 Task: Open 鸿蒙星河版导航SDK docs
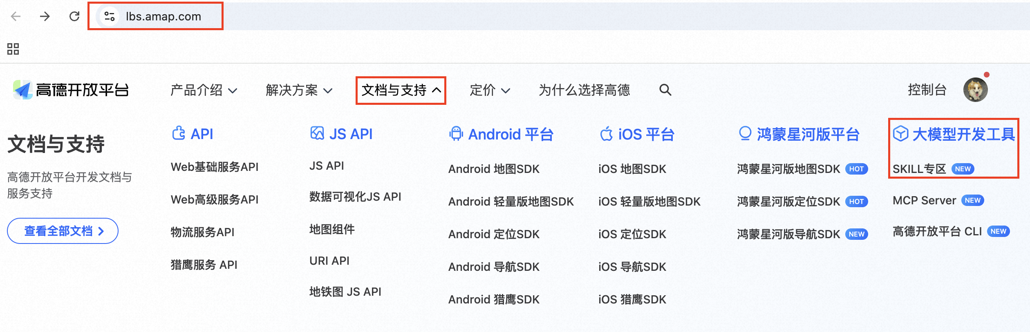point(788,234)
